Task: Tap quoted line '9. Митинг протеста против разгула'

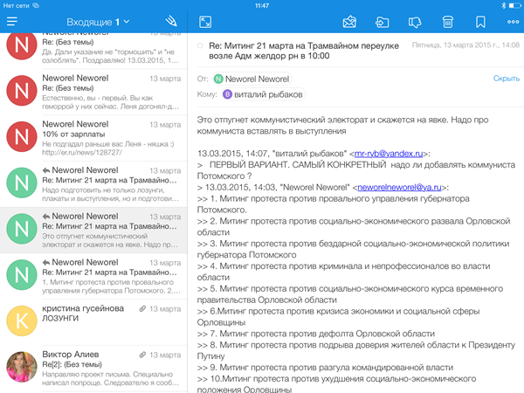Action: (325, 368)
